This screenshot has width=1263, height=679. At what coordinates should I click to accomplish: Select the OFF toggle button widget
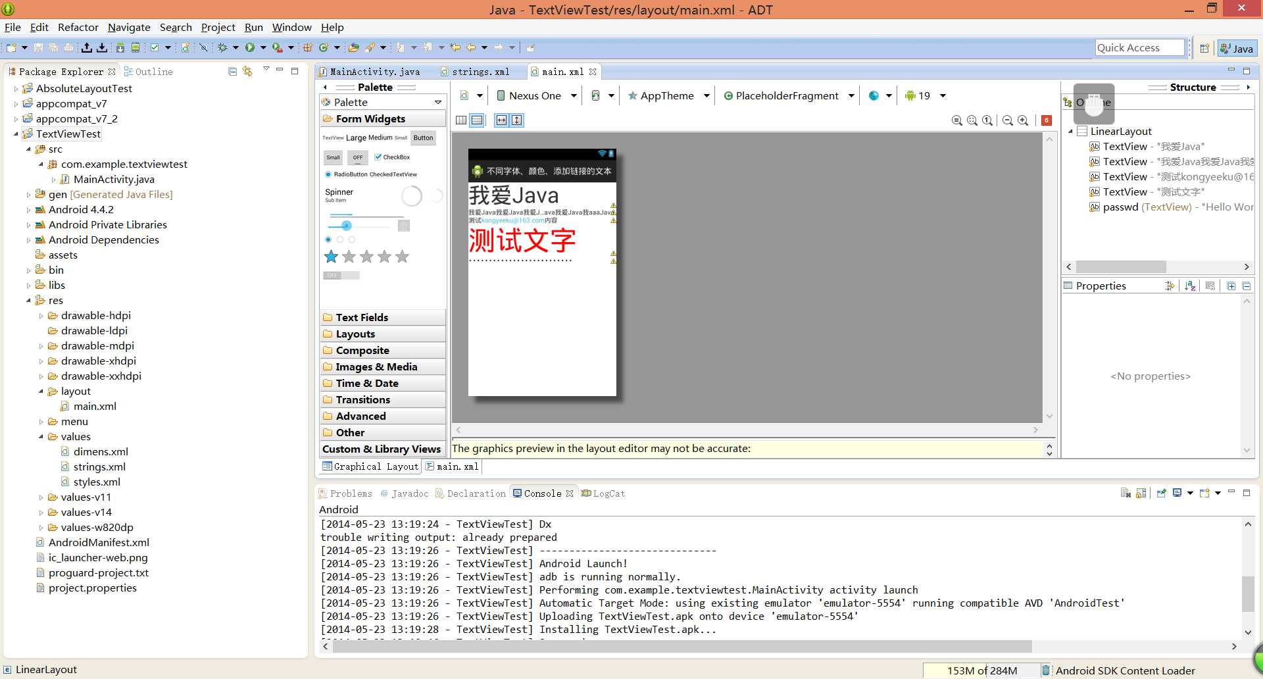[x=357, y=157]
